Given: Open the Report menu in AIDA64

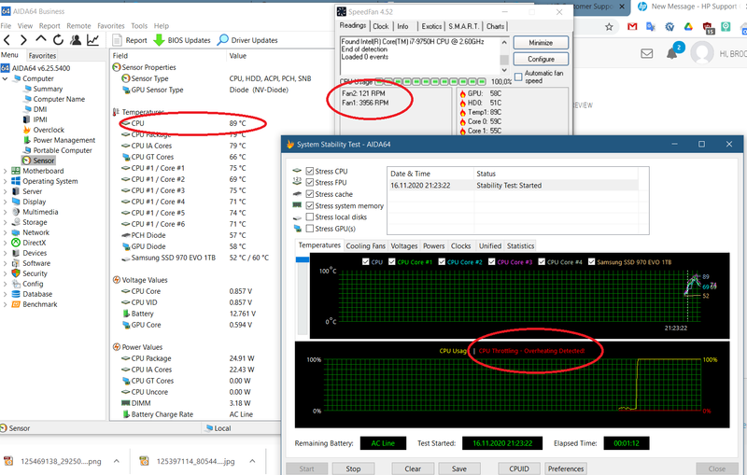Looking at the screenshot, I should (49, 26).
